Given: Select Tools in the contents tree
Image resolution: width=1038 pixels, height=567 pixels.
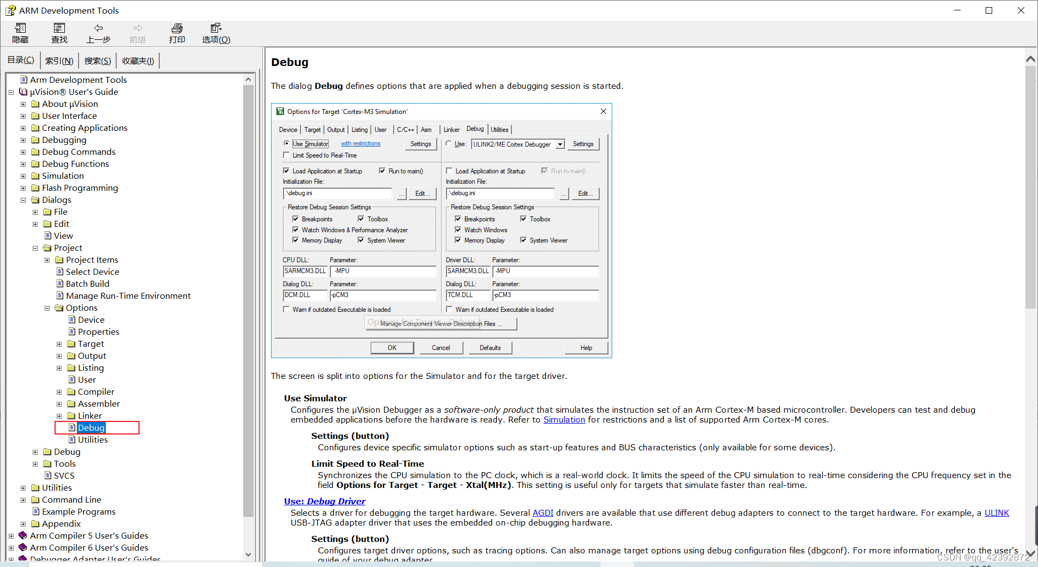Looking at the screenshot, I should tap(65, 463).
